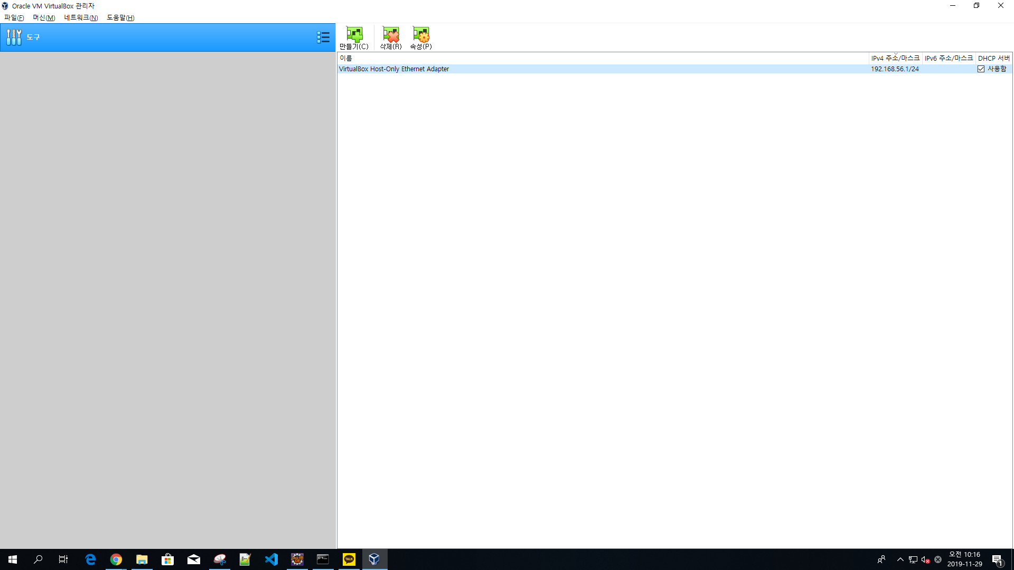Toggle the DHCP server enabled checkbox
Screen dimensions: 1014x570
point(981,69)
